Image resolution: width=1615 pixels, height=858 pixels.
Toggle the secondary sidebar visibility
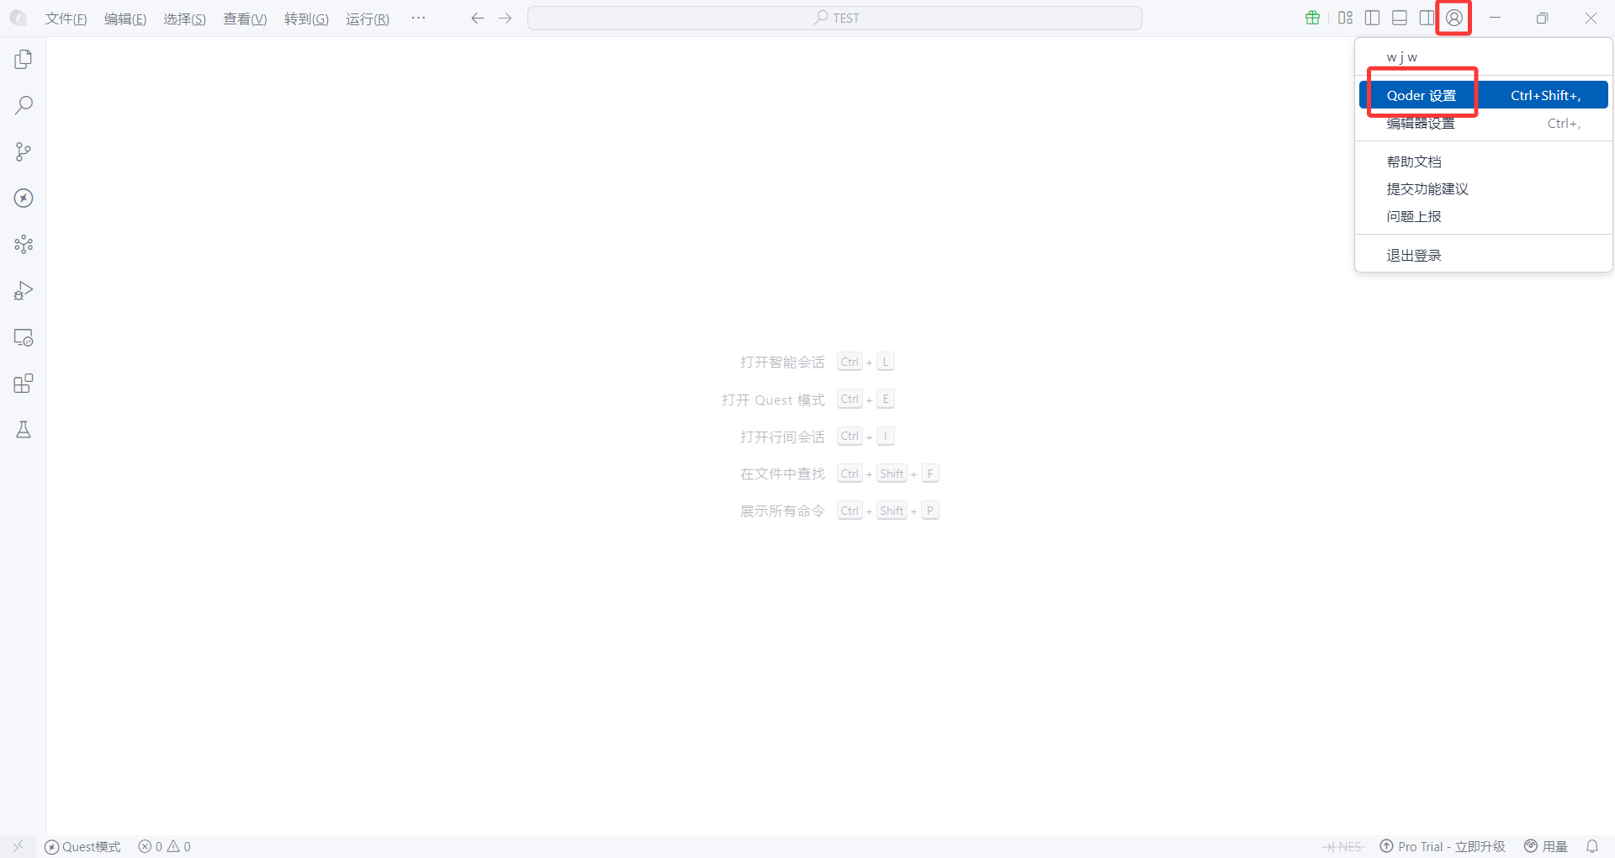(1426, 18)
